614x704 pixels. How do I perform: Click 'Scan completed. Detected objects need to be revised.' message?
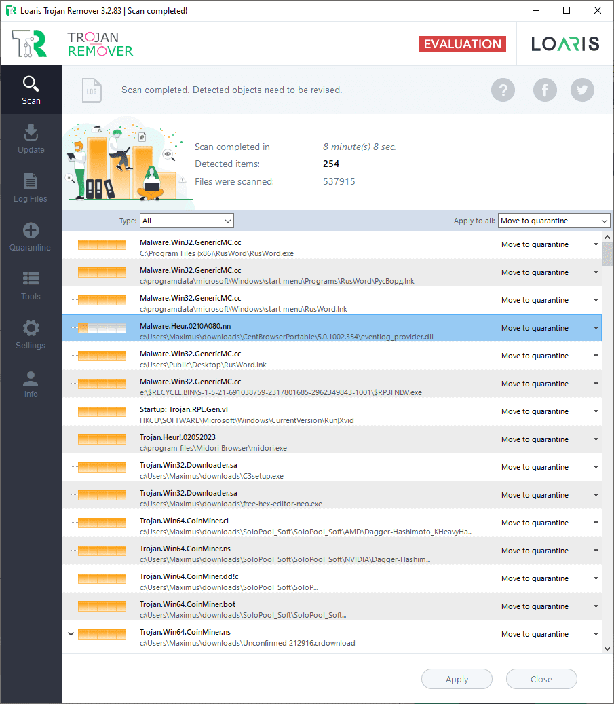231,90
